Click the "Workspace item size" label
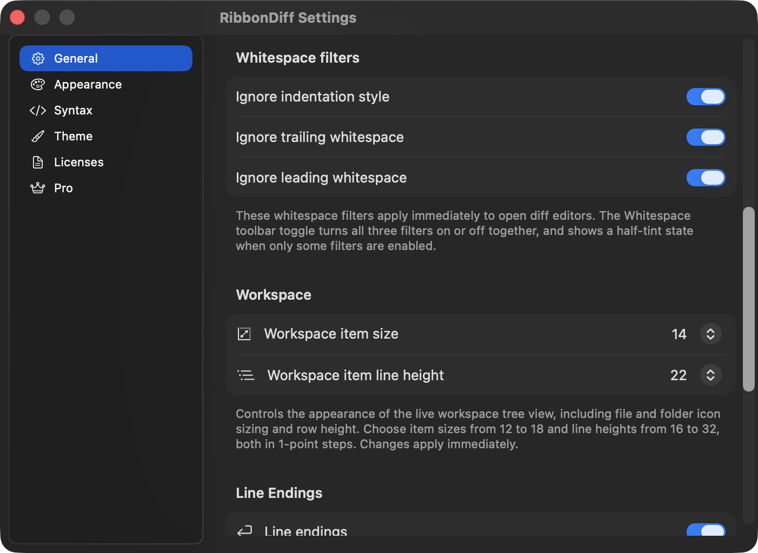The width and height of the screenshot is (758, 553). point(331,334)
